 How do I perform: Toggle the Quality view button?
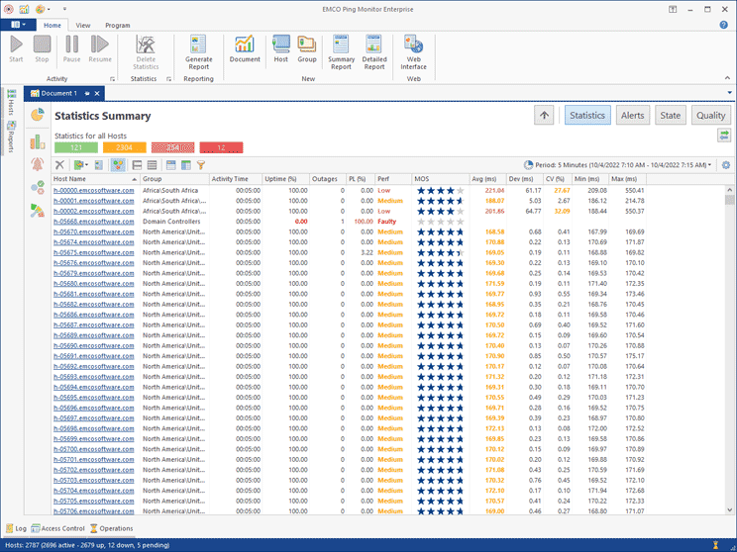(710, 116)
